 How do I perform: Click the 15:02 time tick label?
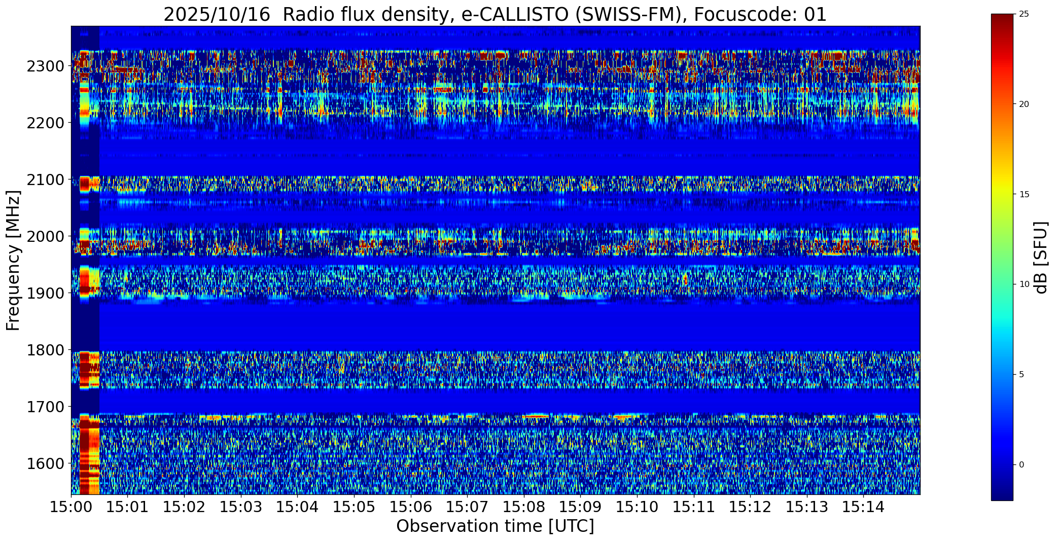click(x=184, y=507)
